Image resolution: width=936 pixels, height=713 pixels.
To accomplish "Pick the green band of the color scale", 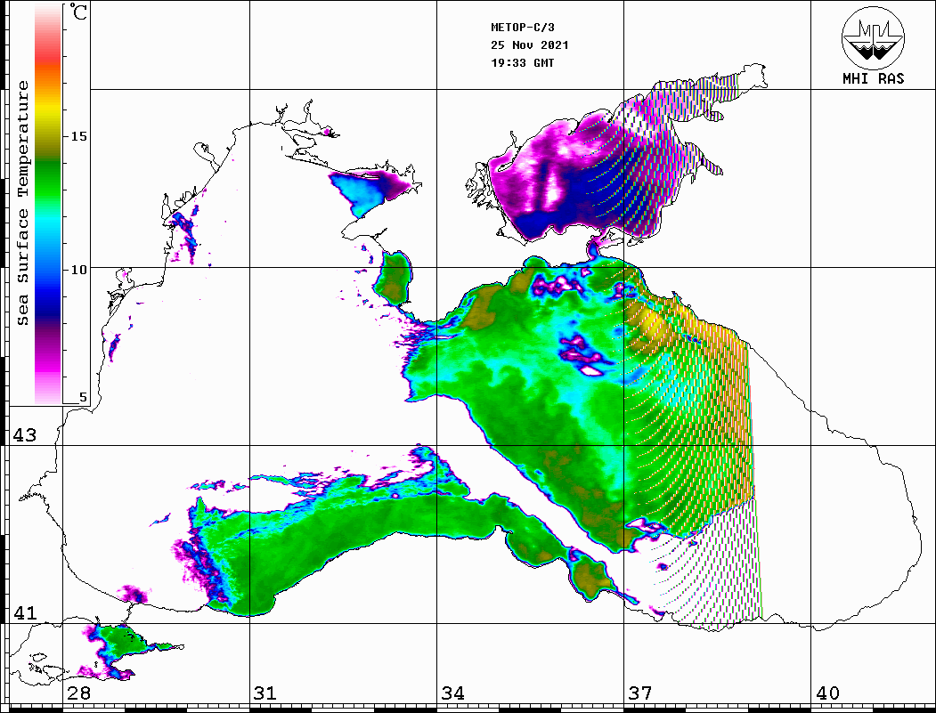I will [48, 182].
